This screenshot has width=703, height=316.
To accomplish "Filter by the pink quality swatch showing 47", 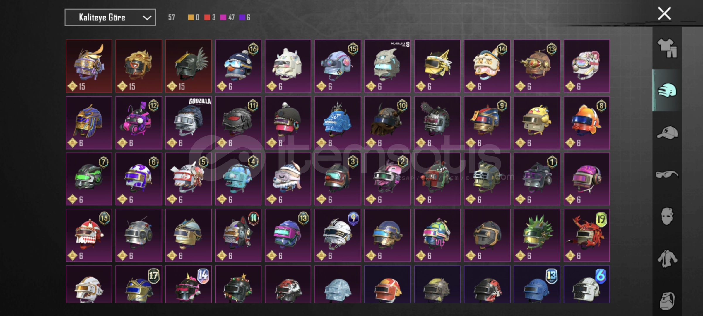I will click(223, 18).
